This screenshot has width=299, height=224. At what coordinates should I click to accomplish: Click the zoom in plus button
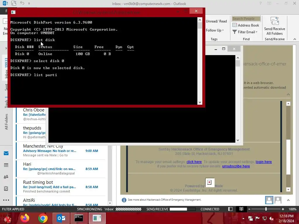283,209
